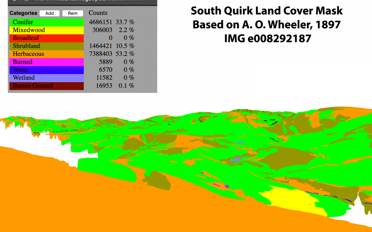Click the yellow Mixedwood region on terrain

point(293,201)
